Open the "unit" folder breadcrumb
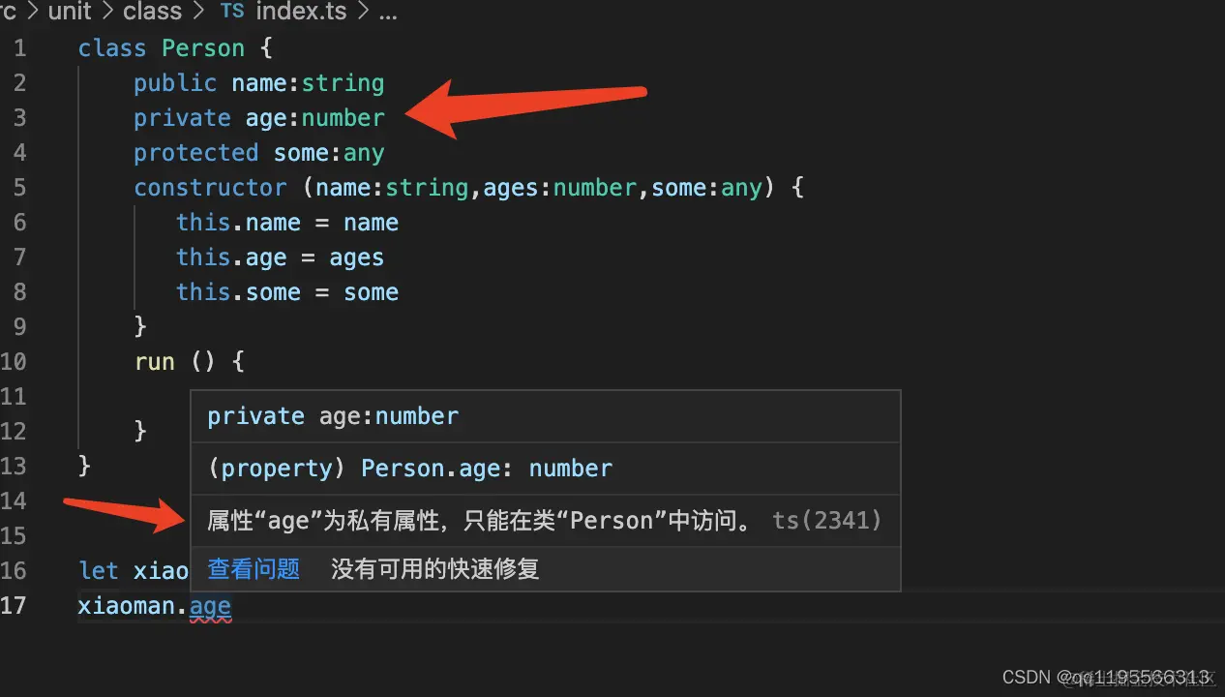 click(70, 12)
